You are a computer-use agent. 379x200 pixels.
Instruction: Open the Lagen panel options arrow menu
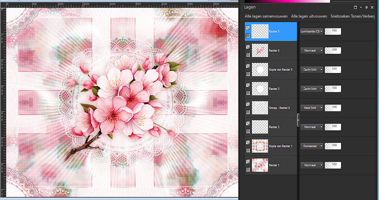pos(360,7)
